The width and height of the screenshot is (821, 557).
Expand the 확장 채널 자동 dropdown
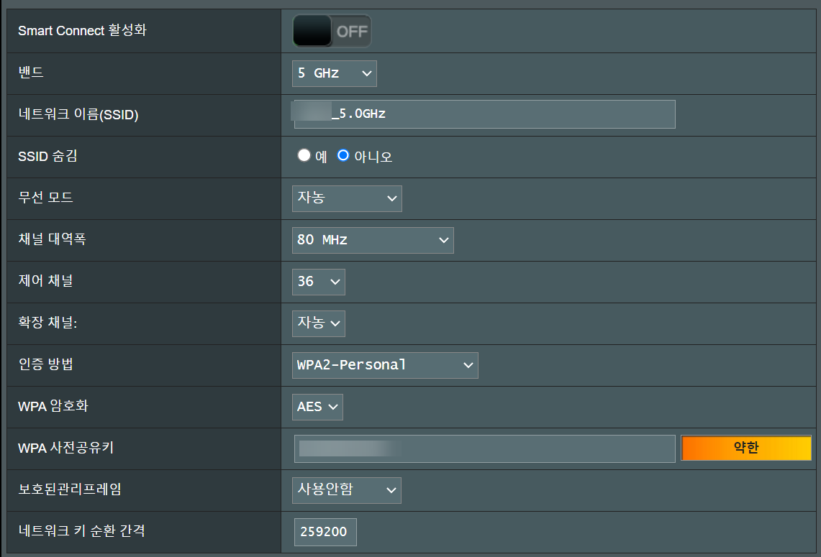(318, 323)
